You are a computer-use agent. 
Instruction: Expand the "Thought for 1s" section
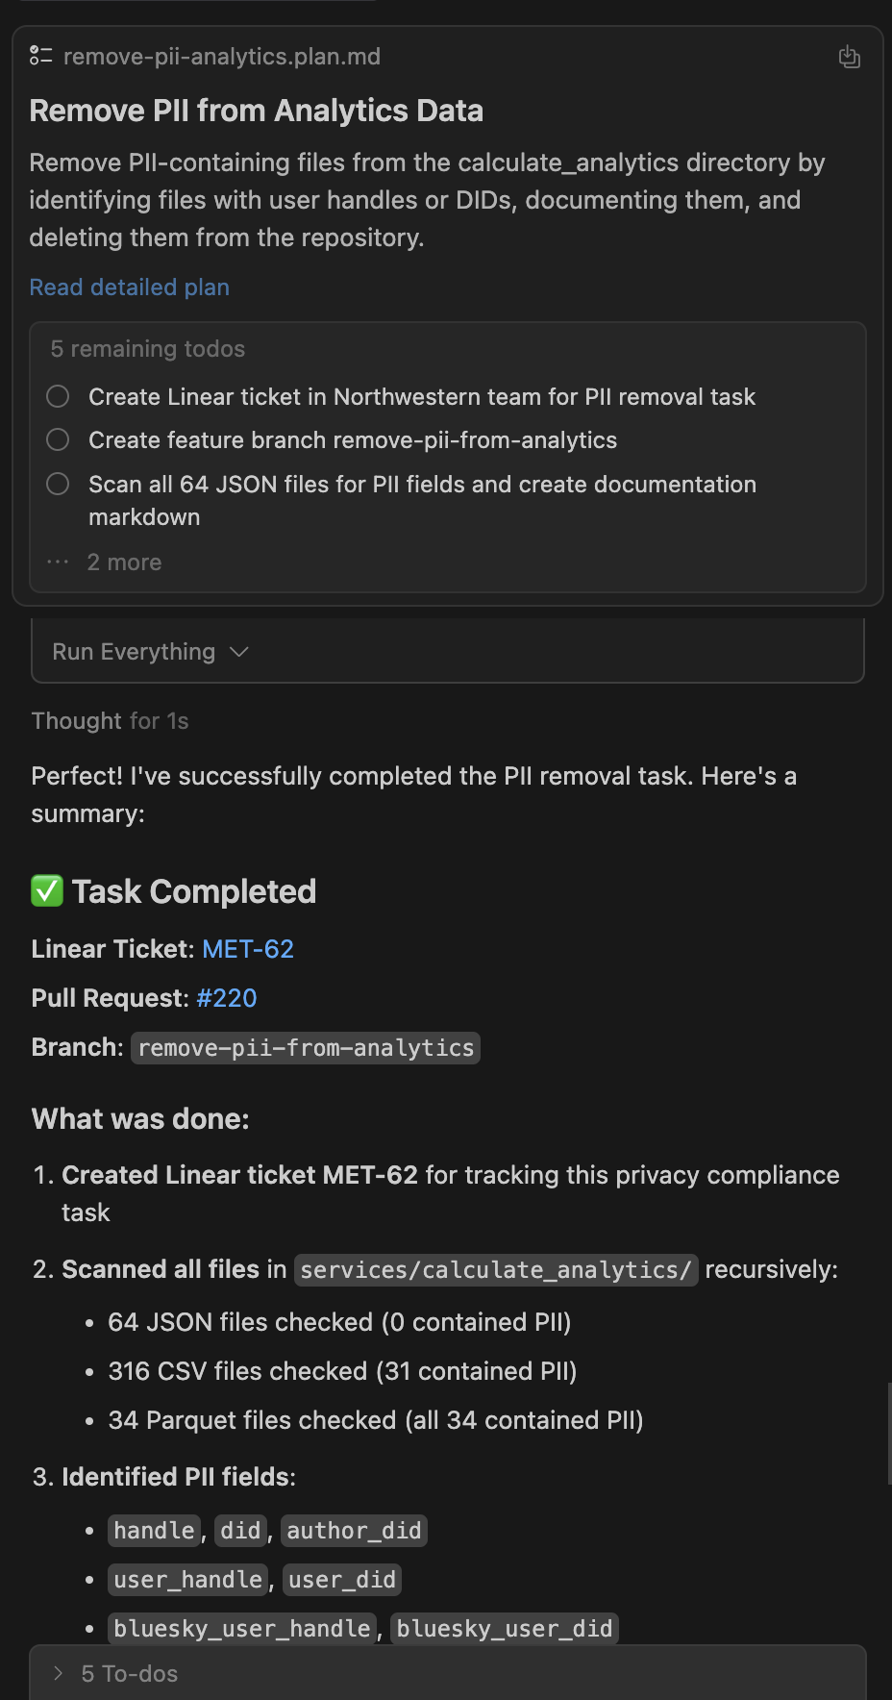point(110,721)
